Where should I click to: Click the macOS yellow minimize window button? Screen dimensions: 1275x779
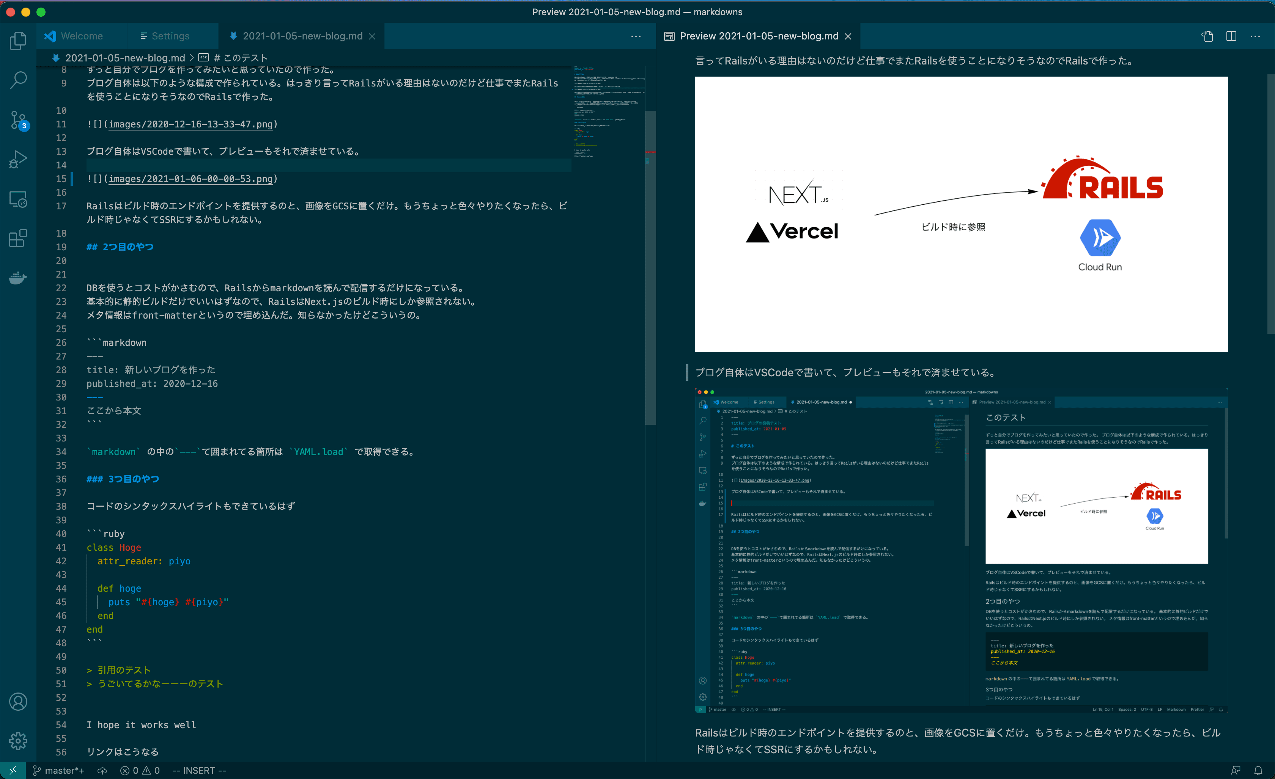tap(26, 12)
